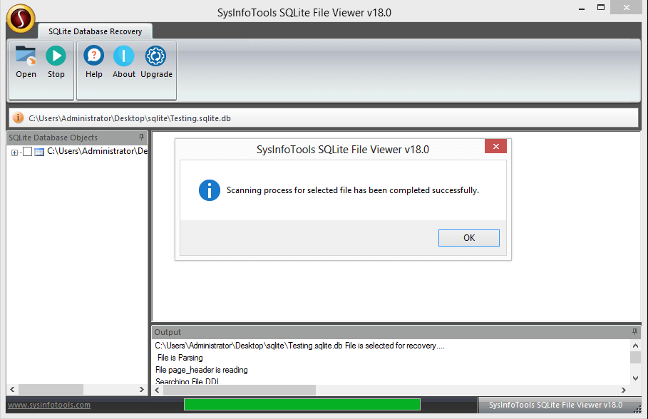Click the Output panel horizontal scrollbar thumb
648x419 pixels.
point(240,390)
